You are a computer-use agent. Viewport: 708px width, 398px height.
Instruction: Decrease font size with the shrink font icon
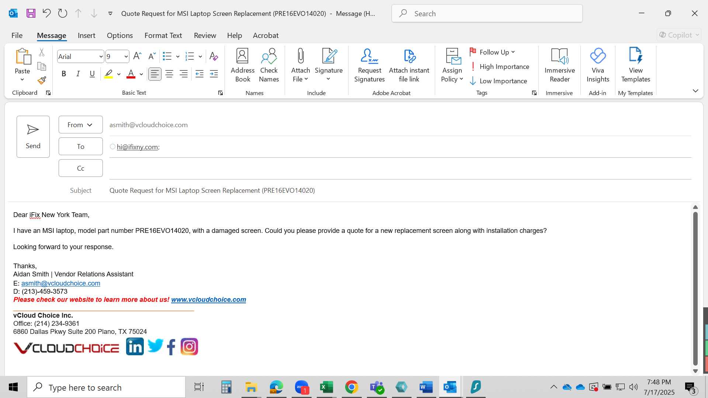pyautogui.click(x=152, y=56)
